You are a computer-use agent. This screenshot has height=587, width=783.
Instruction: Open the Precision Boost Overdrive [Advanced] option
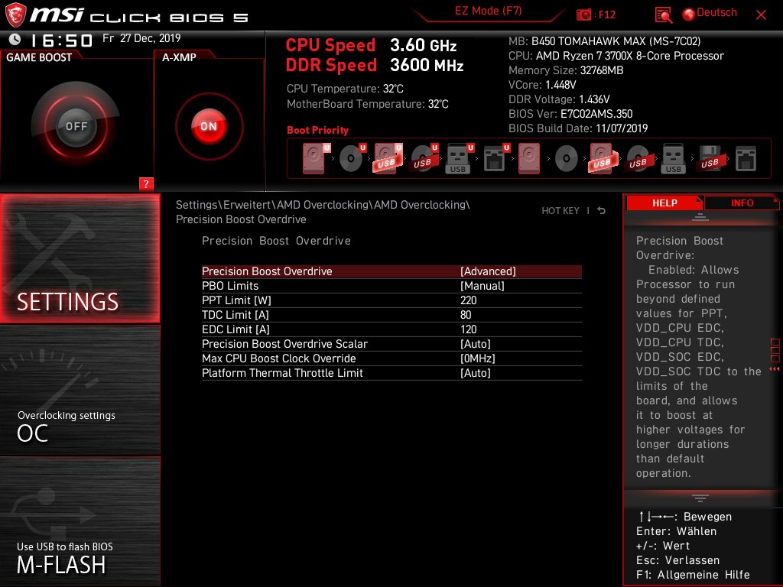point(391,271)
